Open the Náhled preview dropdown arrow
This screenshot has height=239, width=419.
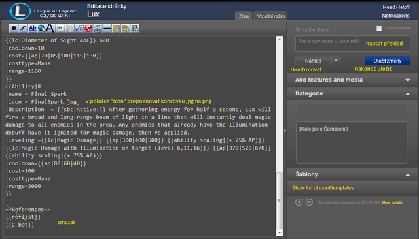pyautogui.click(x=336, y=61)
